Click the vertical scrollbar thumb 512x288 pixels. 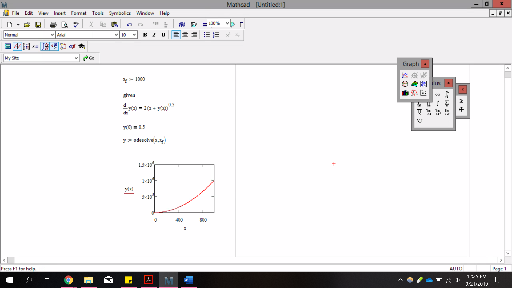[x=508, y=75]
